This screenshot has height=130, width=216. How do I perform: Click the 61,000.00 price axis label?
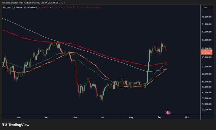207,93
